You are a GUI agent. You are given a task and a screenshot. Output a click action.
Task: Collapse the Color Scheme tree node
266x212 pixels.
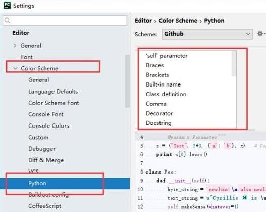(x=15, y=68)
